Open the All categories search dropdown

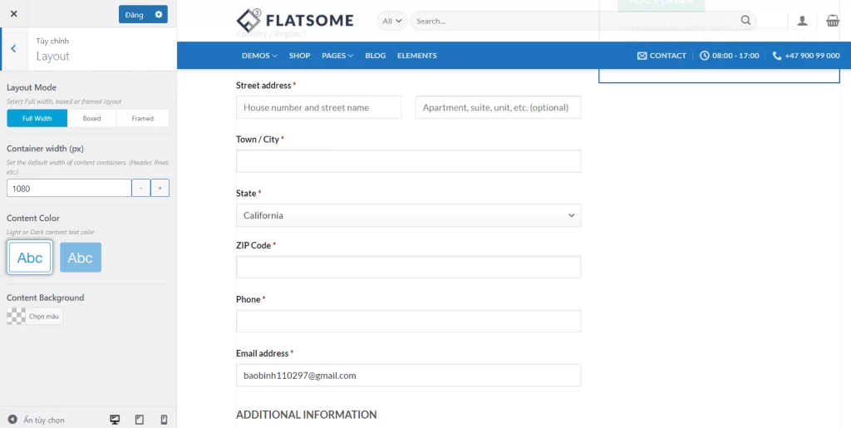tap(391, 21)
